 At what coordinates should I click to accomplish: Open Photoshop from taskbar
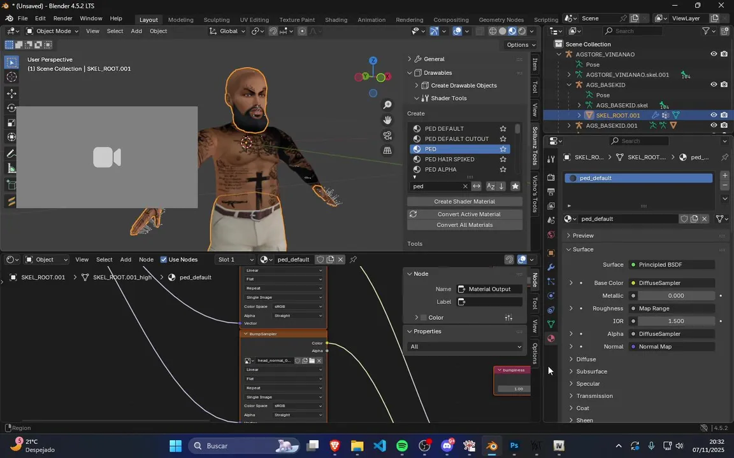pos(514,445)
